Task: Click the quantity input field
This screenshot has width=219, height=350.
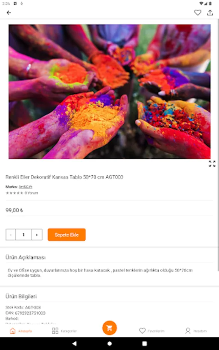Action: click(x=23, y=235)
